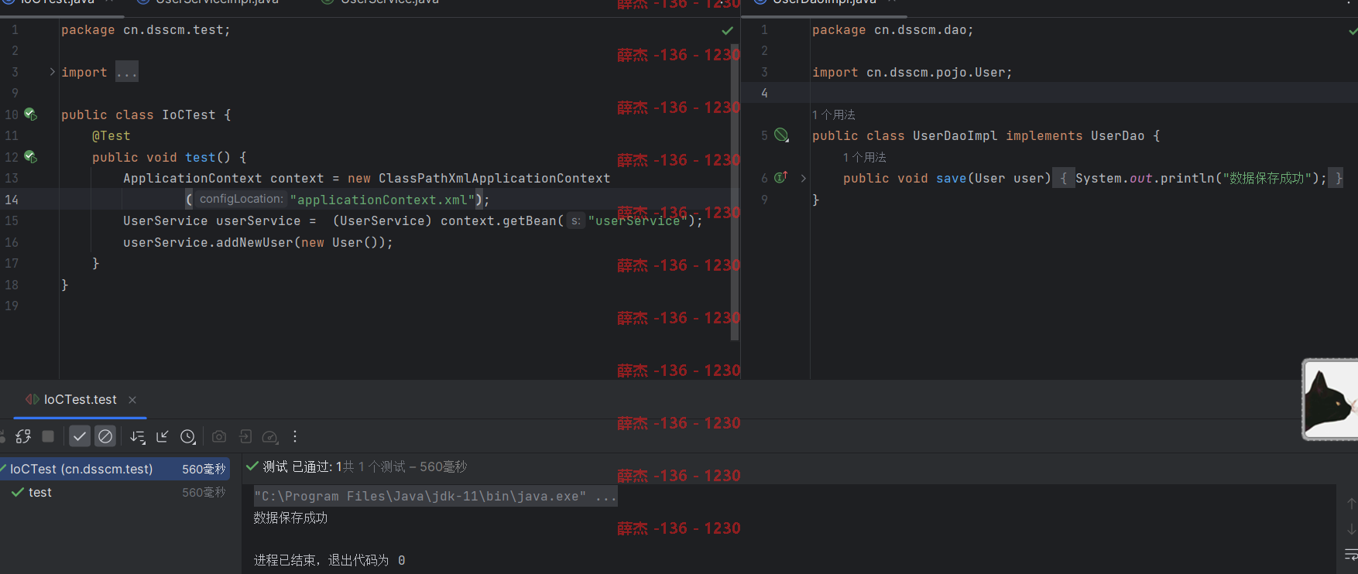Click package cn.dsscm.test; line

coord(146,29)
